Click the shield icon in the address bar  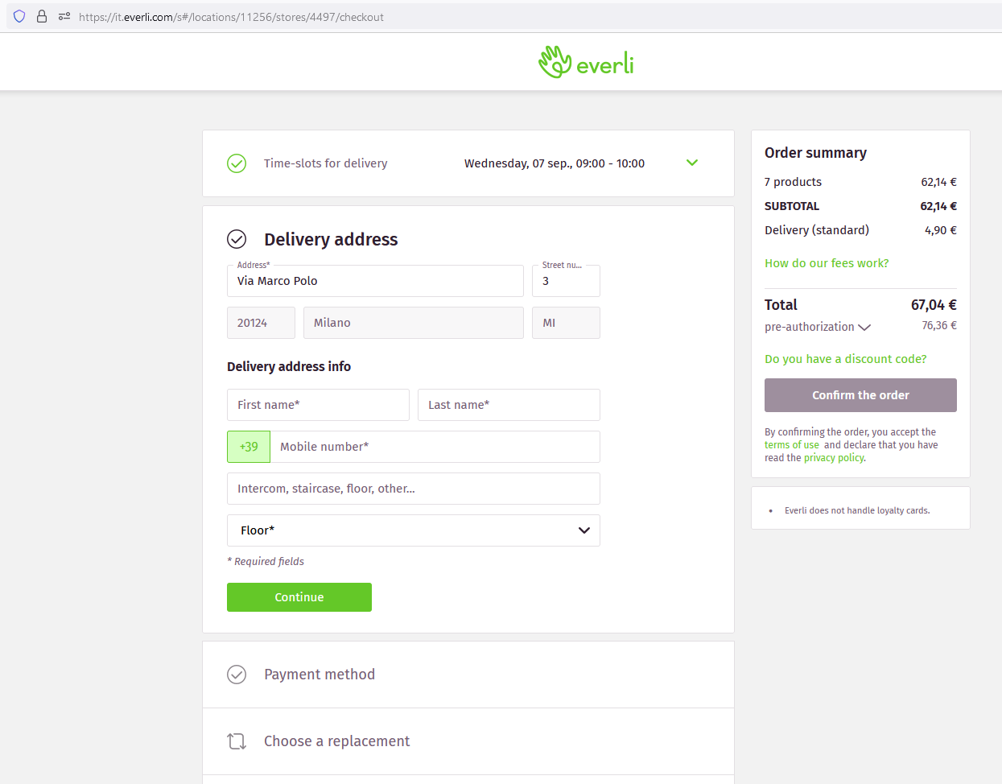pyautogui.click(x=19, y=16)
